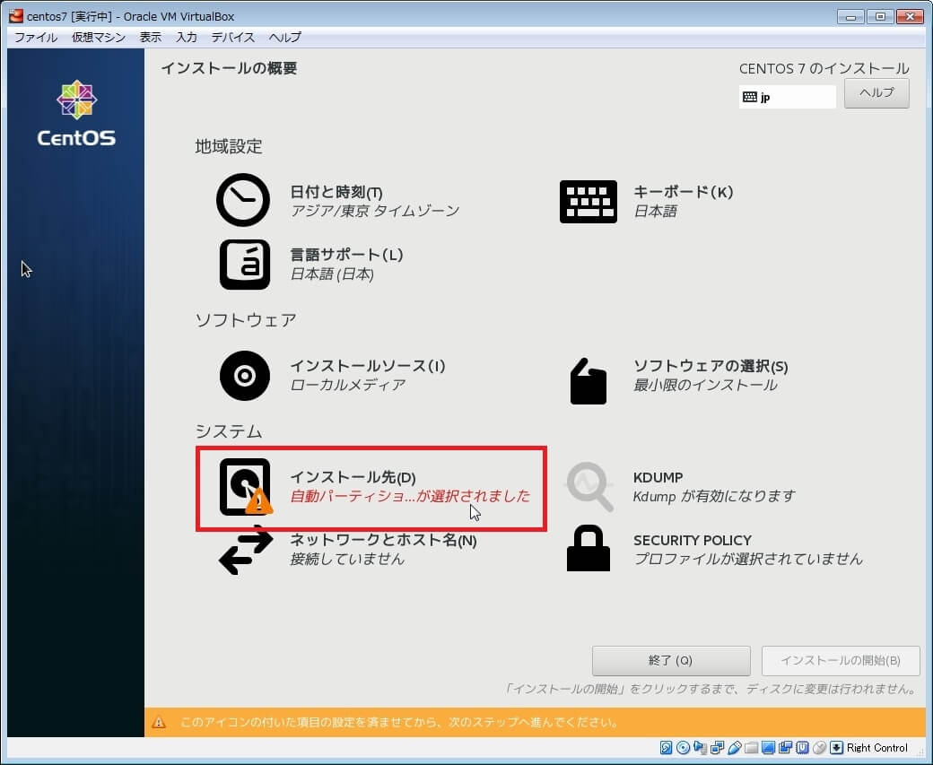Click the Language Support icon
Image resolution: width=933 pixels, height=765 pixels.
click(244, 264)
